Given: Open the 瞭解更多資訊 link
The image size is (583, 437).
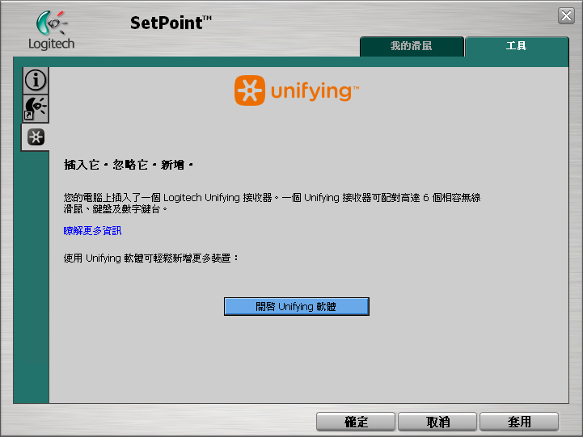Looking at the screenshot, I should 92,231.
